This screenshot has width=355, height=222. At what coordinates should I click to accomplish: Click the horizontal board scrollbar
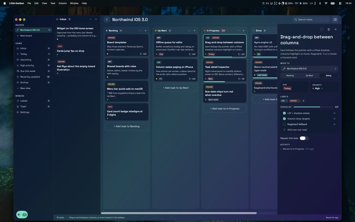click(179, 213)
